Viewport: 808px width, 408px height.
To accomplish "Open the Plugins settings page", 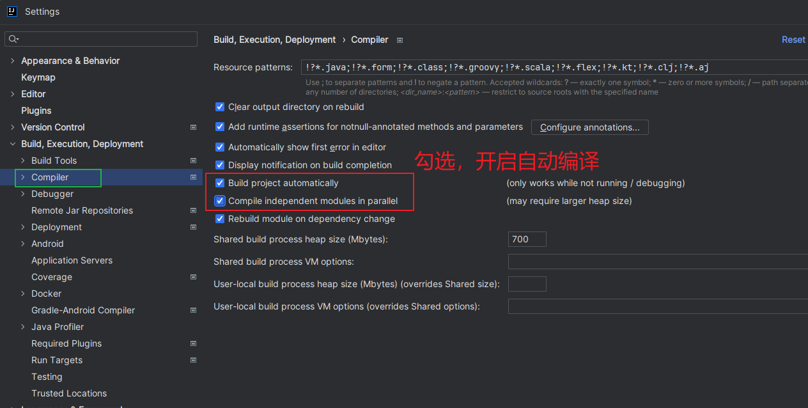I will tap(36, 111).
